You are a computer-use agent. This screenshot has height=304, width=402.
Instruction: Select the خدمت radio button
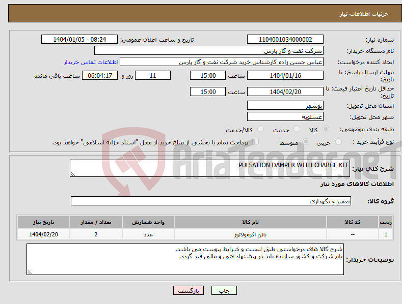[x=297, y=129]
